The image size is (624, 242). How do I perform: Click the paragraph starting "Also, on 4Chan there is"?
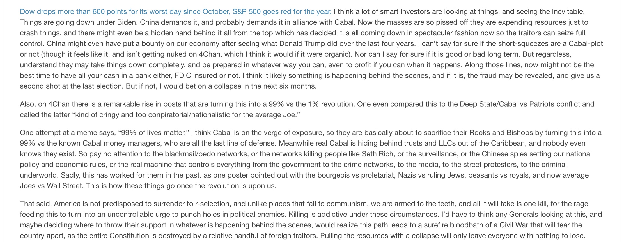click(x=307, y=109)
